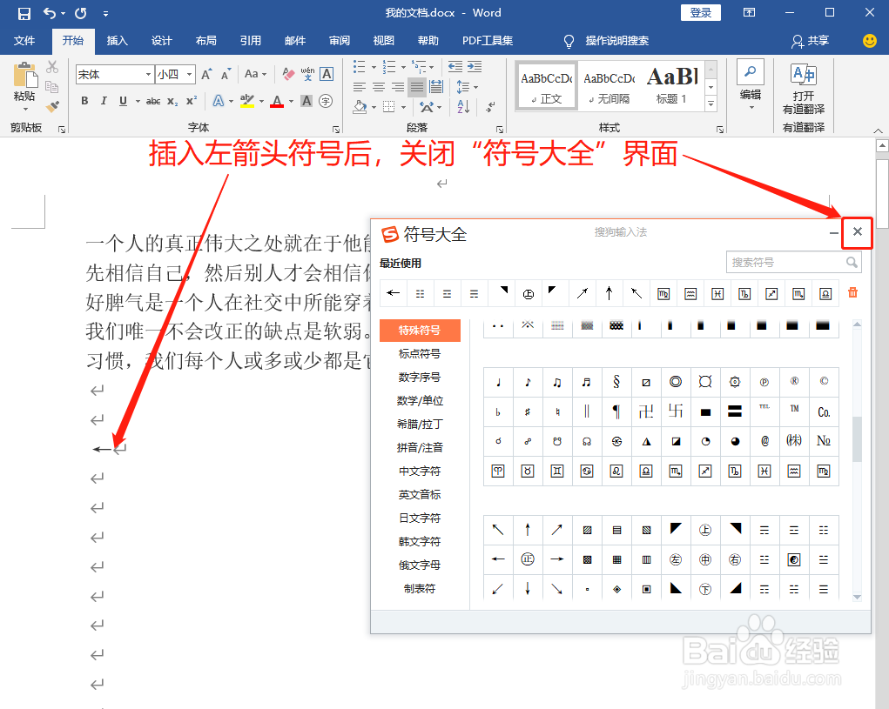Viewport: 889px width, 709px height.
Task: Open the 文件 (File) tab
Action: point(24,41)
